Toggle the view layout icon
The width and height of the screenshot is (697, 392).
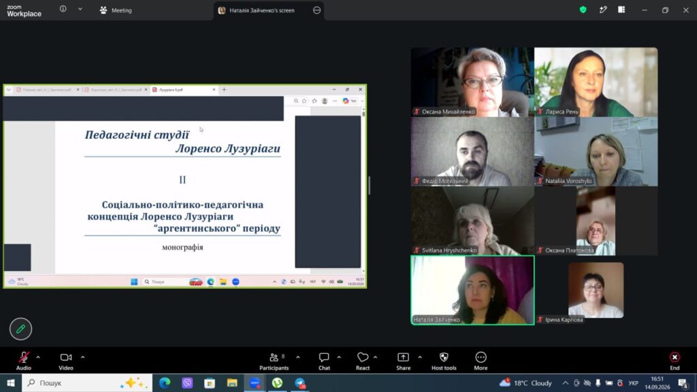[x=621, y=10]
